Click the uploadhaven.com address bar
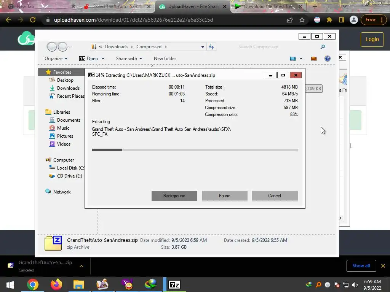The width and height of the screenshot is (390, 292). click(164, 20)
